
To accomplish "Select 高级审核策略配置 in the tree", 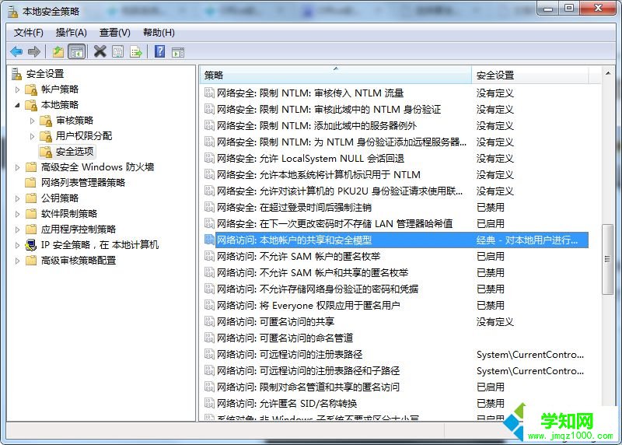I will pos(79,261).
